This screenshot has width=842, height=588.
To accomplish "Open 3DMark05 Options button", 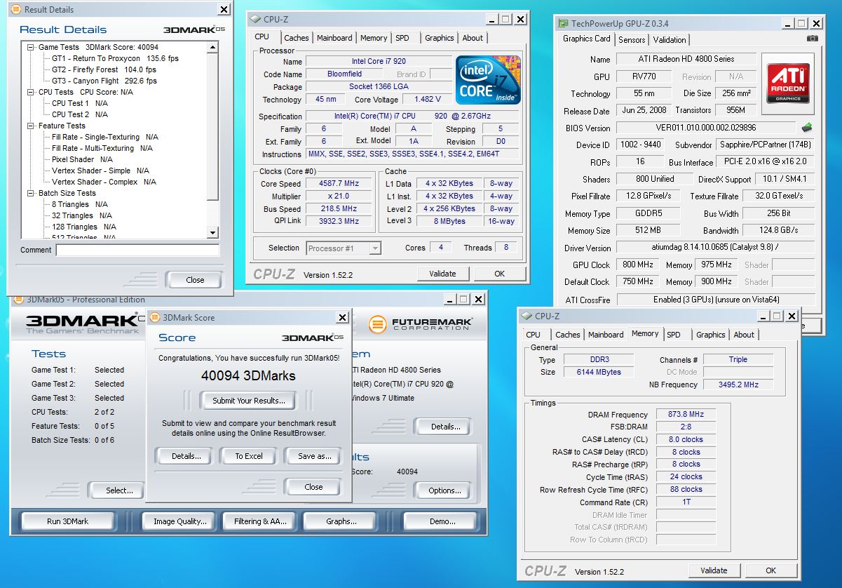I will (444, 490).
